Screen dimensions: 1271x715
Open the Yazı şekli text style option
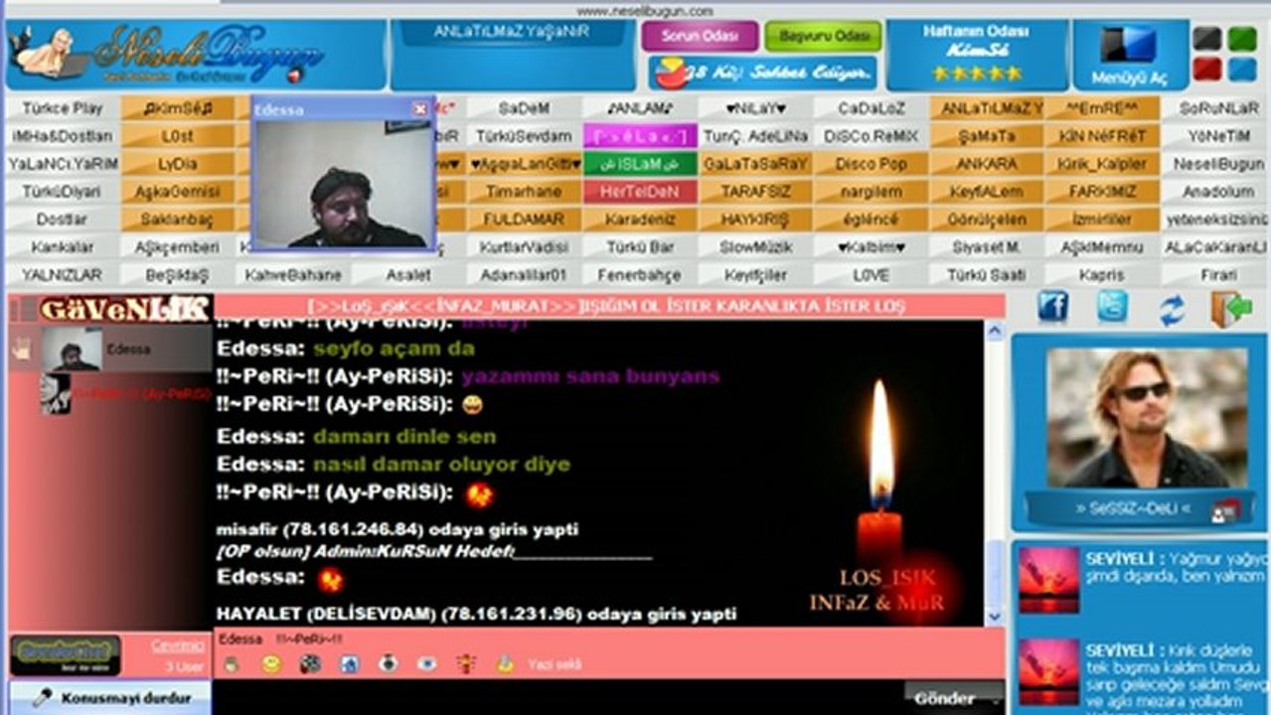click(555, 664)
